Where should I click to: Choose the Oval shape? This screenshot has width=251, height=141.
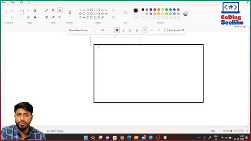pos(88,10)
